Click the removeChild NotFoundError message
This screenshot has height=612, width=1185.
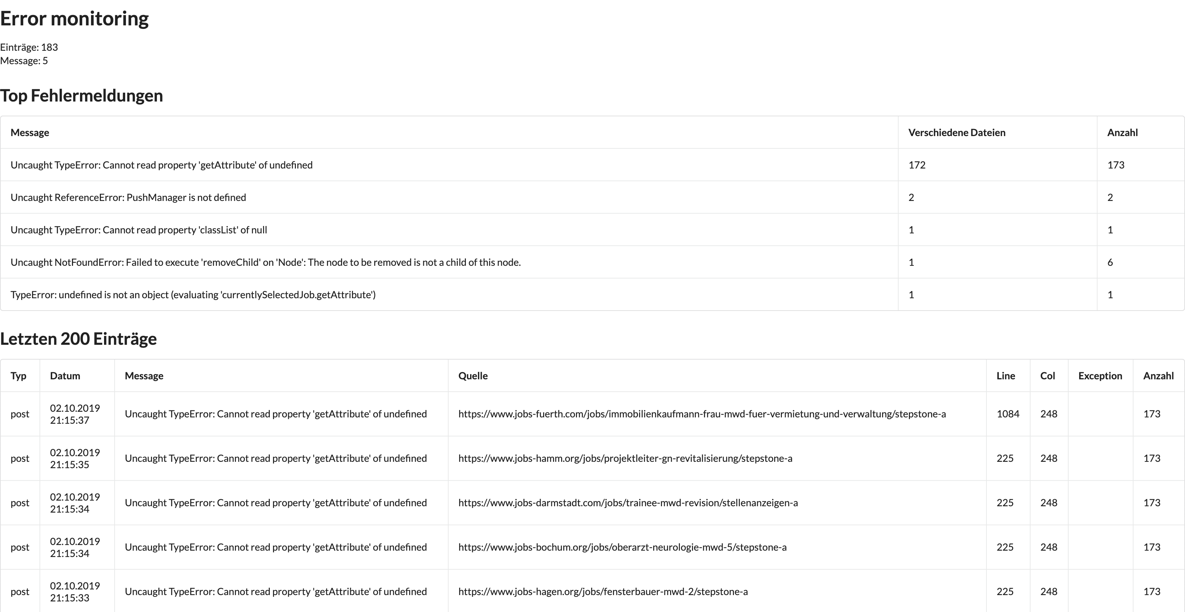click(266, 262)
